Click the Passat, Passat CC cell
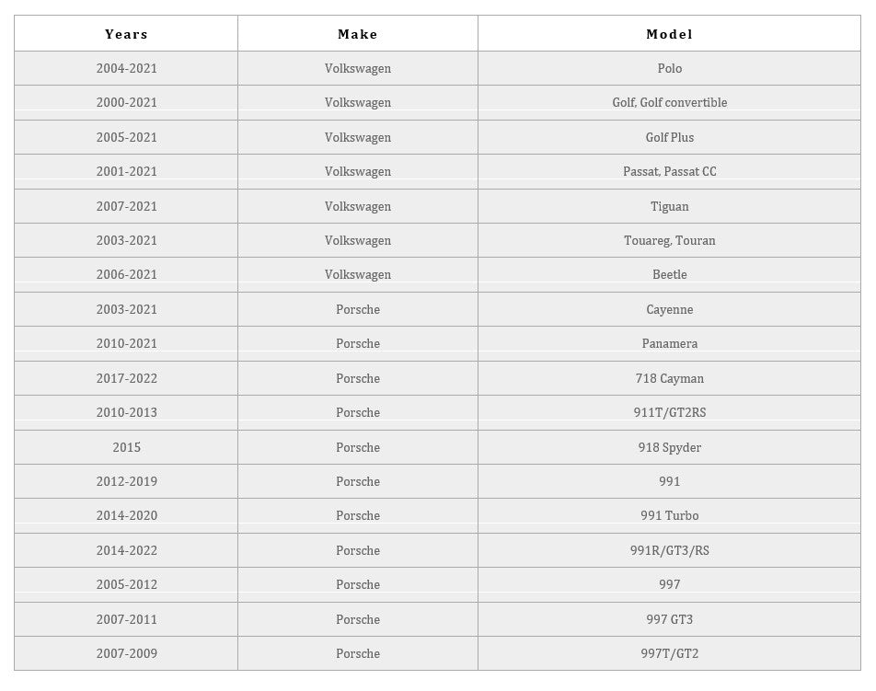This screenshot has height=691, width=876. (669, 171)
